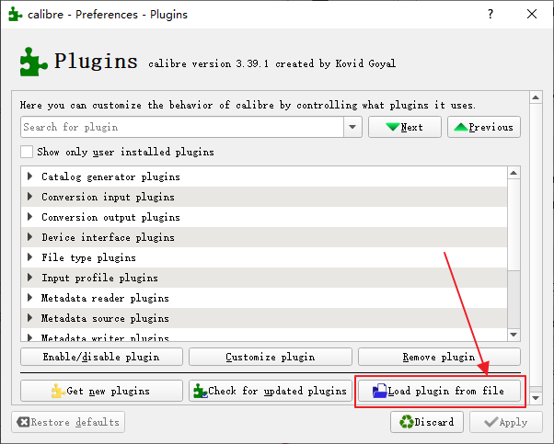Screen dimensions: 554x444
Task: Expand Conversion input plugins category
Action: click(30, 197)
